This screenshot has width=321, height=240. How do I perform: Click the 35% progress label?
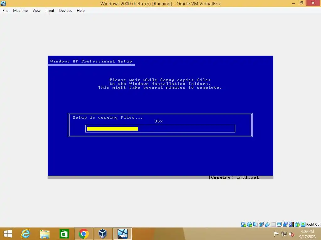click(x=159, y=121)
